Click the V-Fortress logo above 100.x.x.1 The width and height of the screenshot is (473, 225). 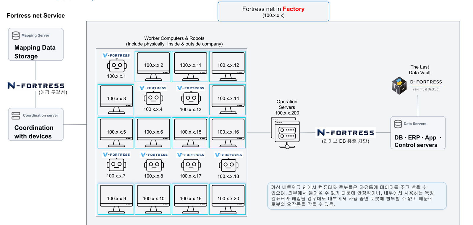[116, 55]
